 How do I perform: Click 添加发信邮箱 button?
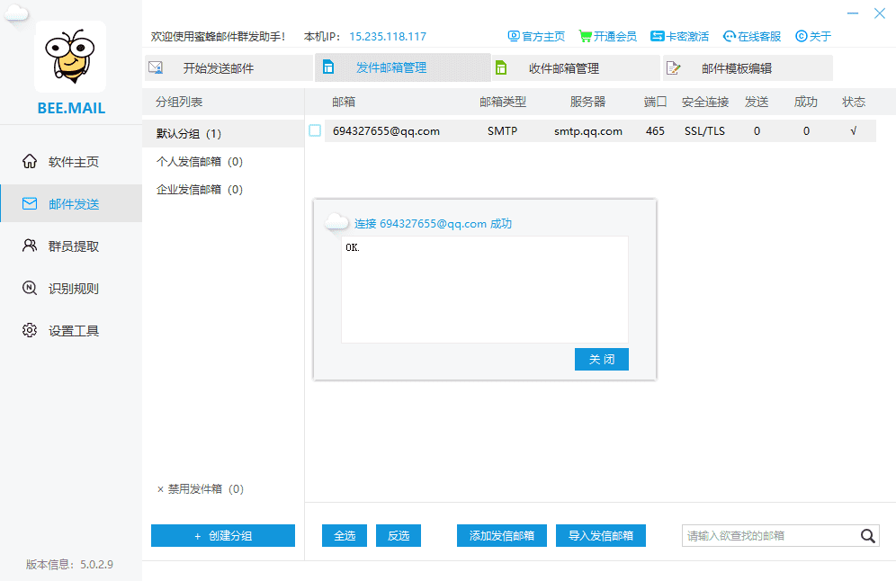coord(502,536)
